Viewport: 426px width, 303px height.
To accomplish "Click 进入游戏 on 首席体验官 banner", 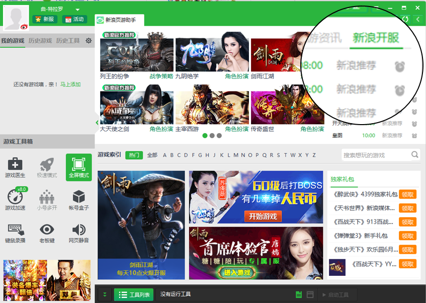I will [x=237, y=272].
